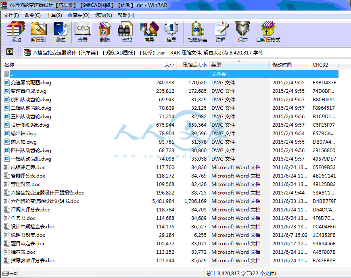
Task: Sort by the 类型 column header
Action: [239, 65]
